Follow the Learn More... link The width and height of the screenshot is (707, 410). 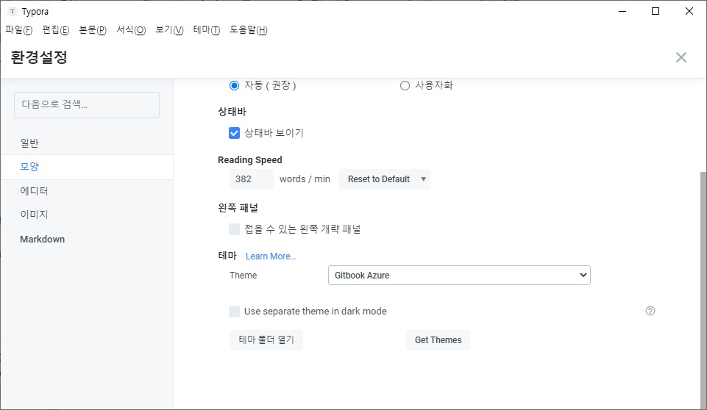pos(271,256)
